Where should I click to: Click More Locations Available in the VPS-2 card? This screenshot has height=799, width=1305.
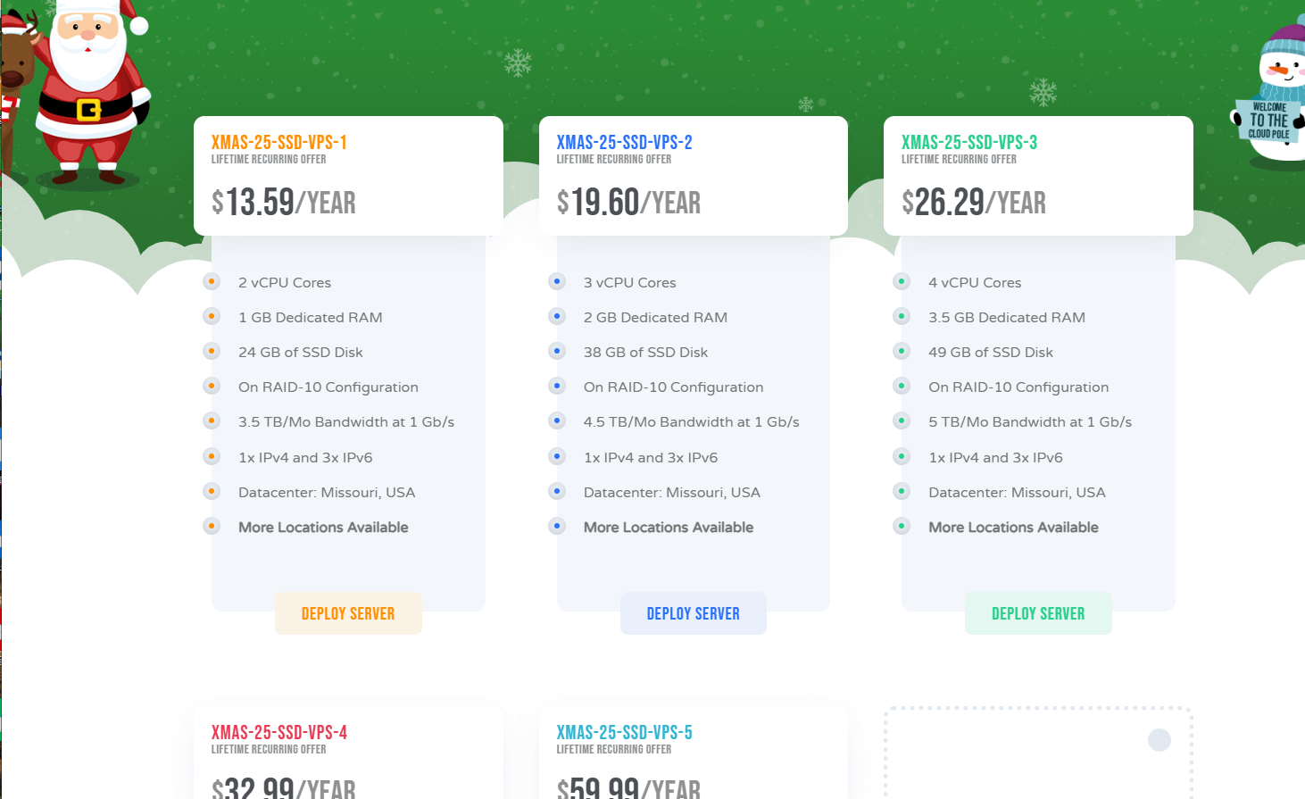point(668,528)
